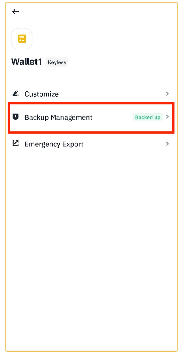Go back using the arrow icon
Viewport: 183px width, 354px height.
(15, 12)
